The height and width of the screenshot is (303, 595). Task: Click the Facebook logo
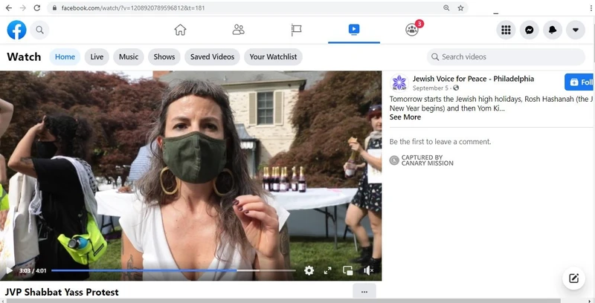16,30
